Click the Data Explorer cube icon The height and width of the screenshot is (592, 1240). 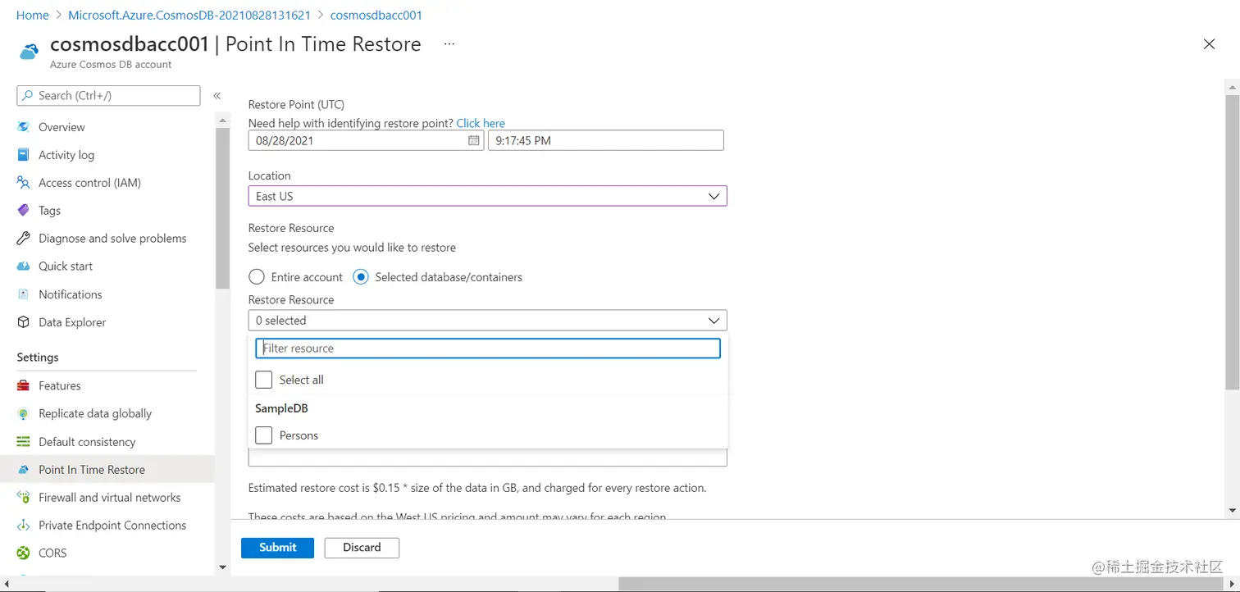tap(24, 322)
